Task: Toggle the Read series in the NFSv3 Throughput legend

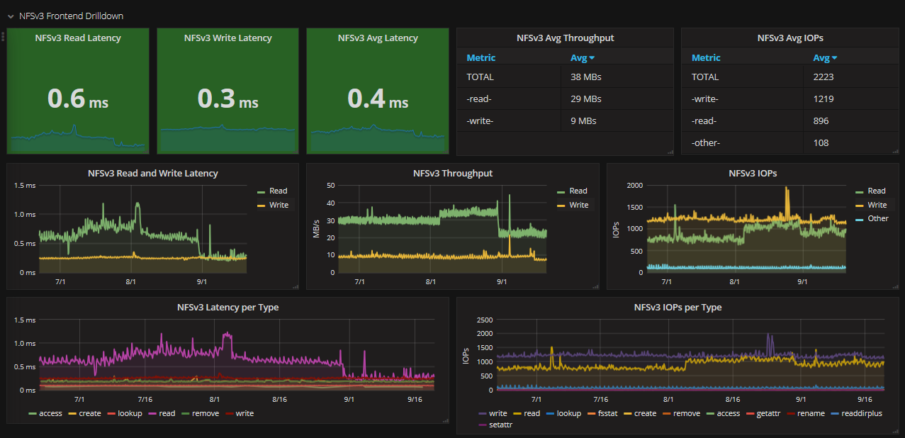Action: [578, 191]
